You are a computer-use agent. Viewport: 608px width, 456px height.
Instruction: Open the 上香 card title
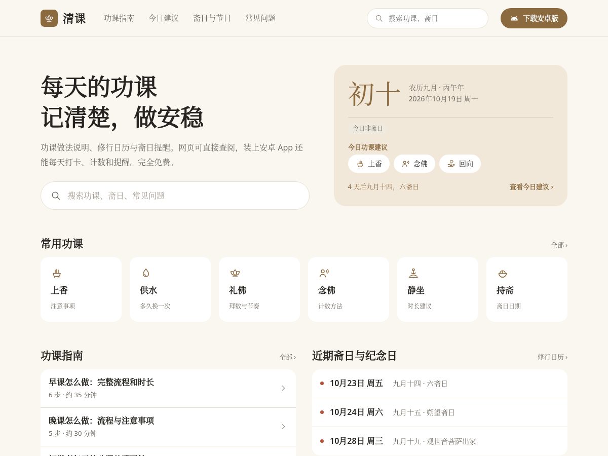pyautogui.click(x=59, y=290)
